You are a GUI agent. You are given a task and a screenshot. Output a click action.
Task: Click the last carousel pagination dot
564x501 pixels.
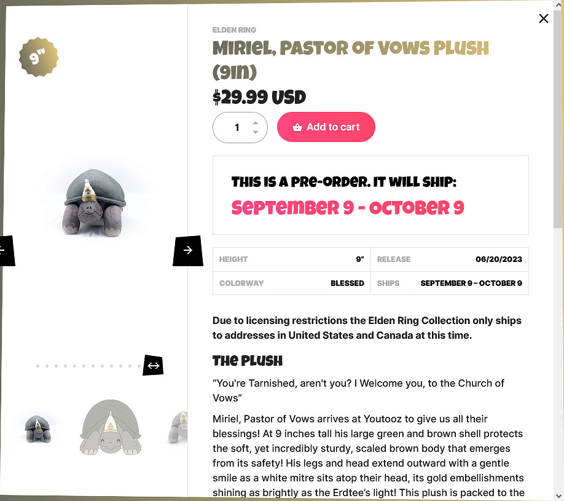click(139, 366)
